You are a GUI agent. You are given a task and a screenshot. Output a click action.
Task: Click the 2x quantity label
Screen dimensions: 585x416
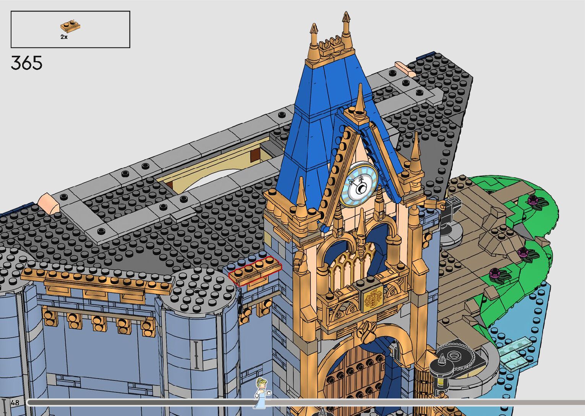64,37
